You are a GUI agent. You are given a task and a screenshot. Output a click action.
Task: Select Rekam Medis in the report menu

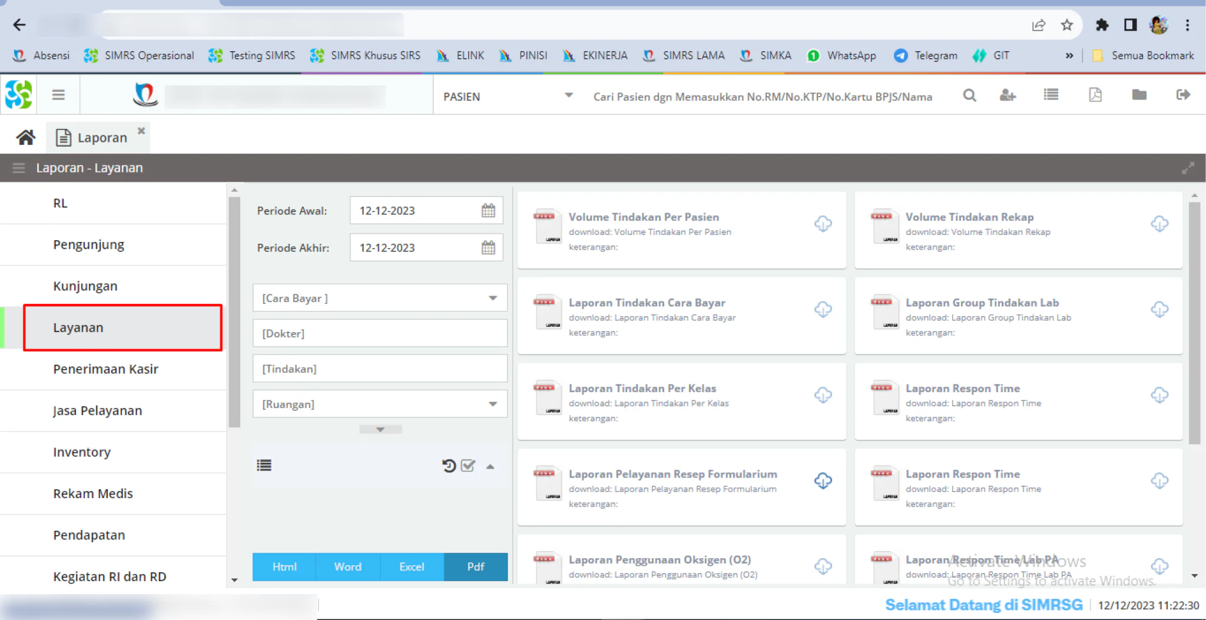(x=113, y=493)
